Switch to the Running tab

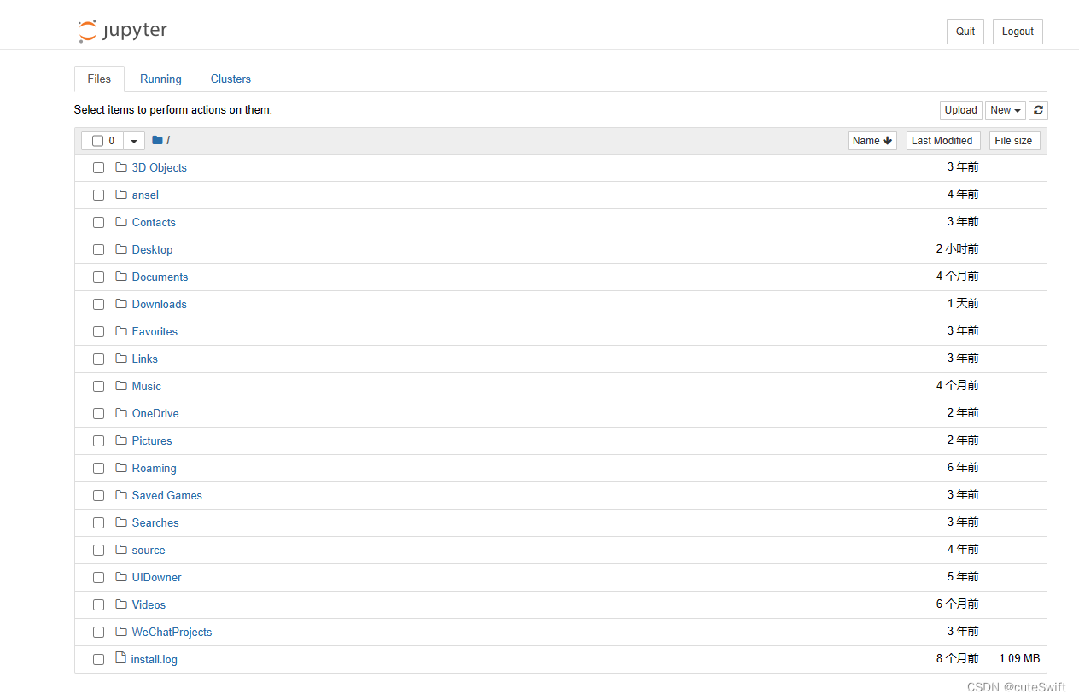160,79
